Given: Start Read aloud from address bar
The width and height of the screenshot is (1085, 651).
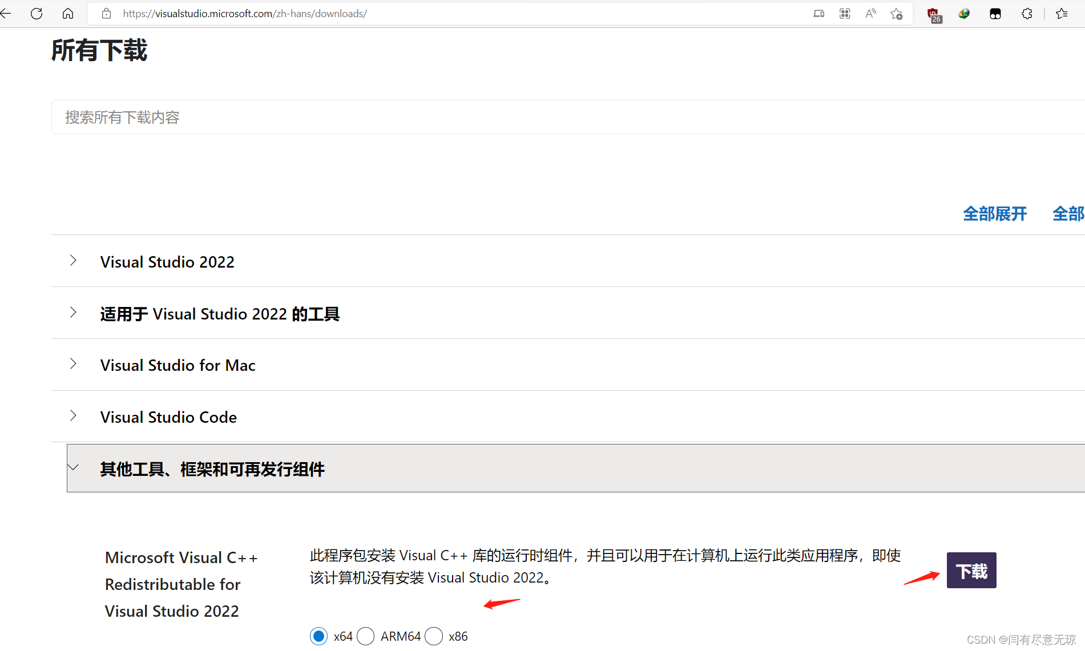Looking at the screenshot, I should [870, 13].
